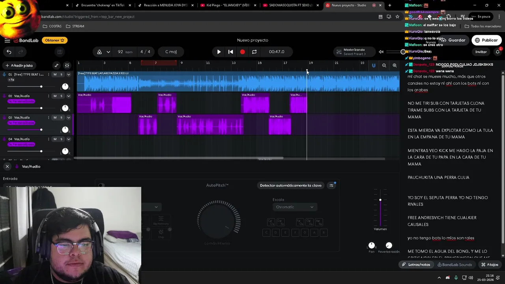Open the BandLab hamburger menu

point(7,40)
